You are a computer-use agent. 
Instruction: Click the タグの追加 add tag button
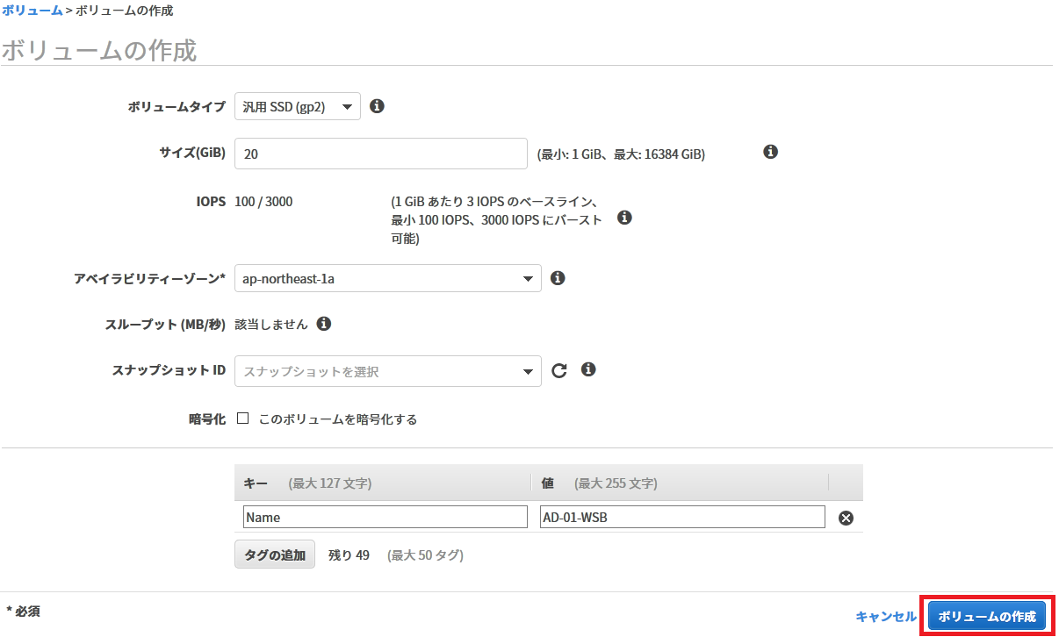pyautogui.click(x=274, y=555)
